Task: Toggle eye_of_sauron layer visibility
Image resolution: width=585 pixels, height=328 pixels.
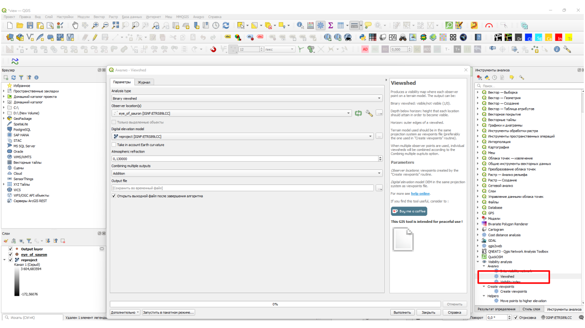Action: [10, 255]
